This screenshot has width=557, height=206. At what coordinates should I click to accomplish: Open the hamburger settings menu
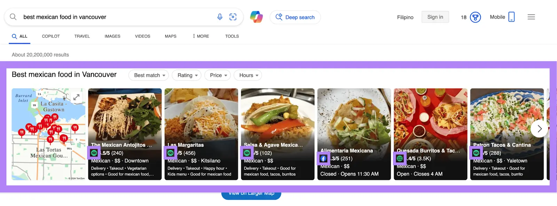531,17
